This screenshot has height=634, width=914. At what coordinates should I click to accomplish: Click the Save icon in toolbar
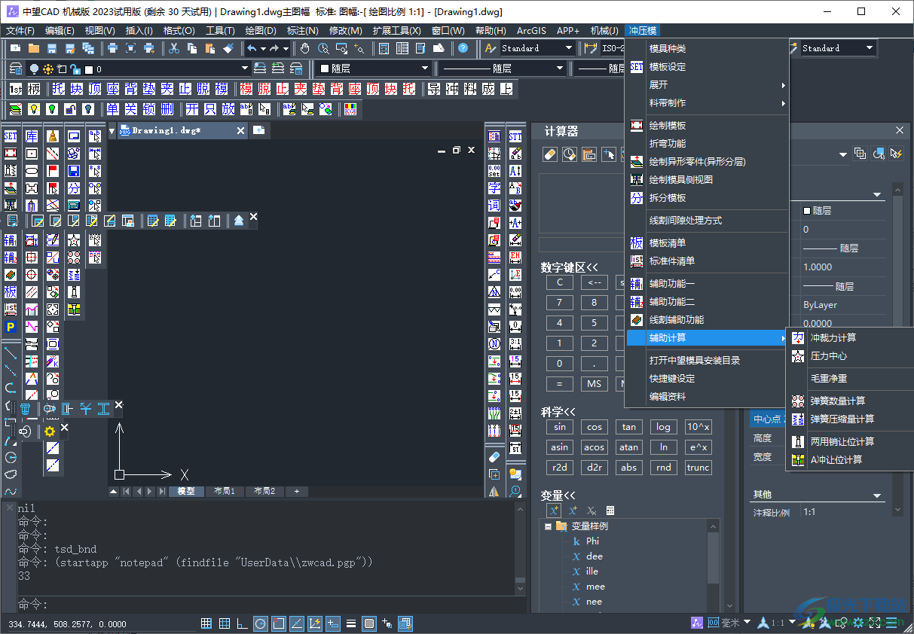point(52,48)
